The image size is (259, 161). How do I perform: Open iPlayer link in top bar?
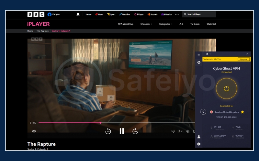[139, 14]
